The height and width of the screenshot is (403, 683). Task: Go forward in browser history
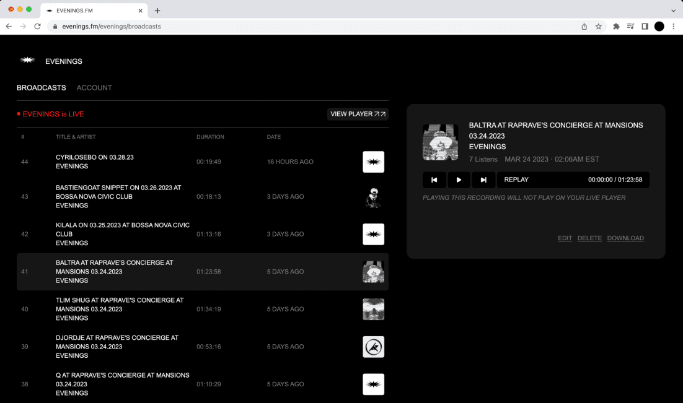point(23,27)
